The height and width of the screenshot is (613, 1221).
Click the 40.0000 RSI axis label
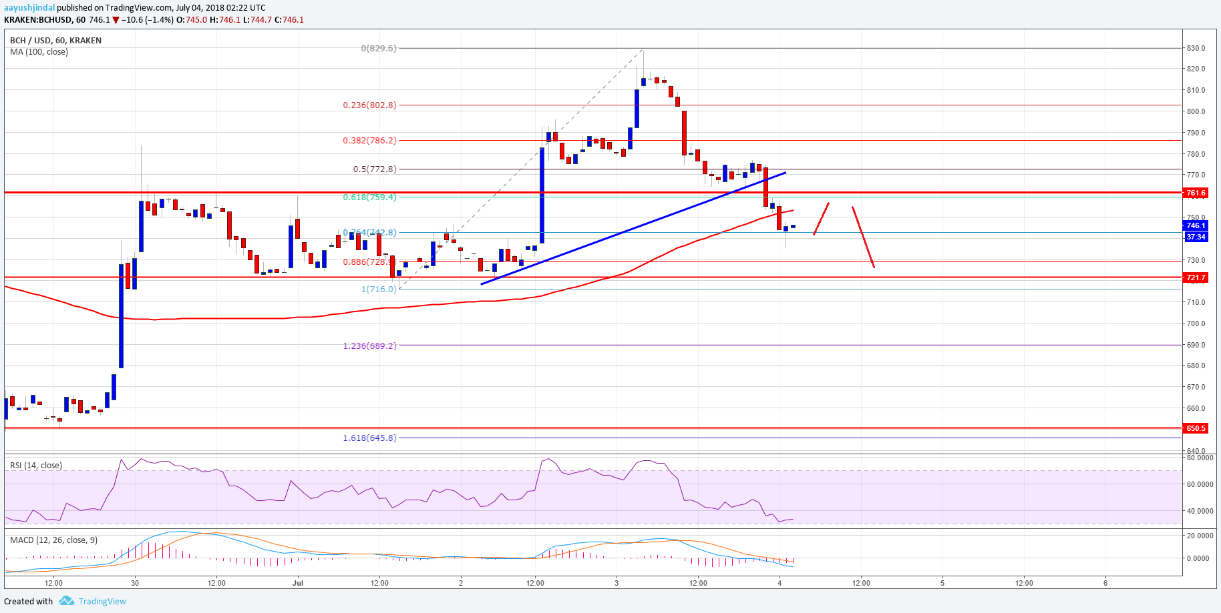[1200, 512]
